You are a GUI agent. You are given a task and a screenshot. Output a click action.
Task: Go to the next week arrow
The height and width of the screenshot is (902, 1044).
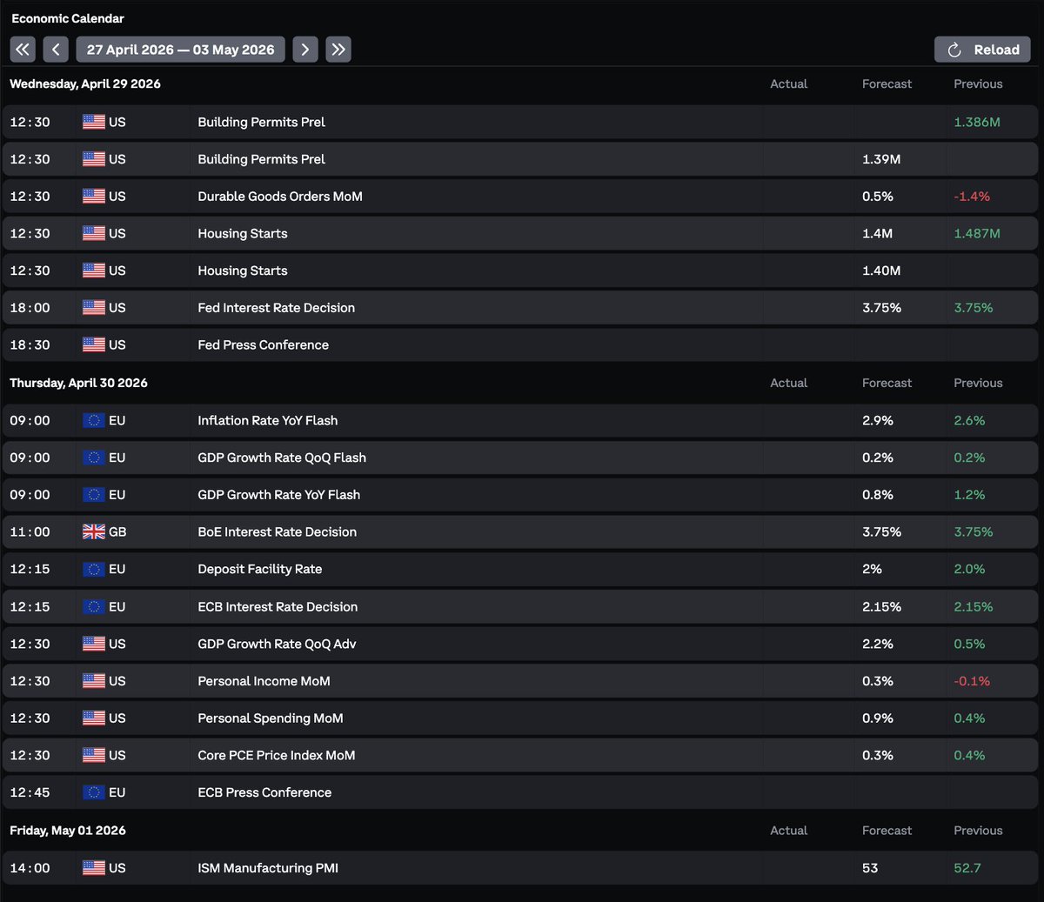[x=304, y=50]
